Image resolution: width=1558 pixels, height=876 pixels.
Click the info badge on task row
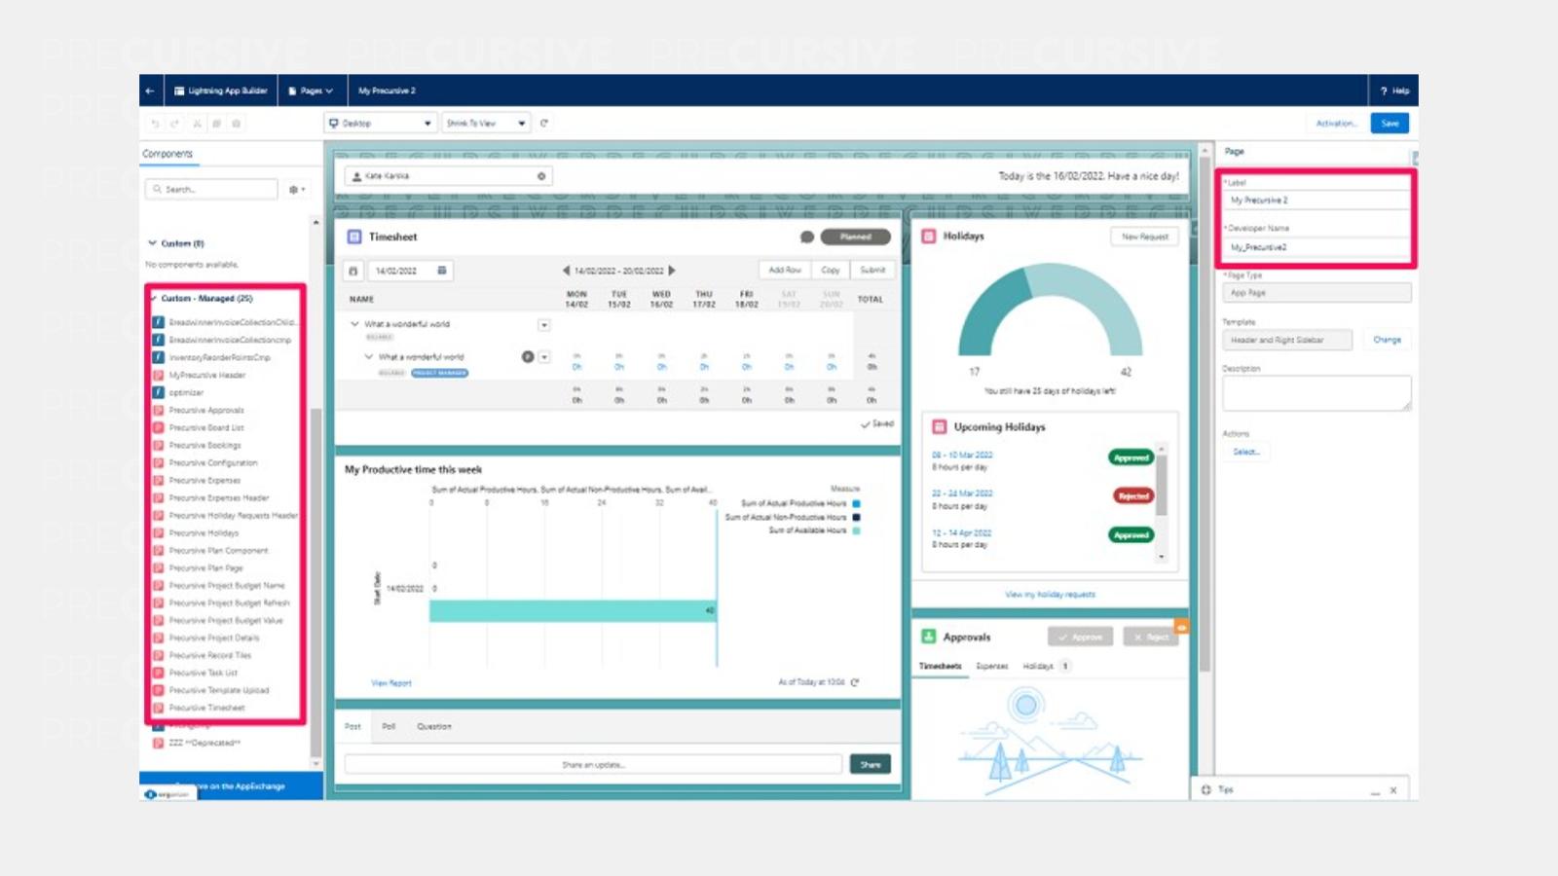tap(528, 357)
